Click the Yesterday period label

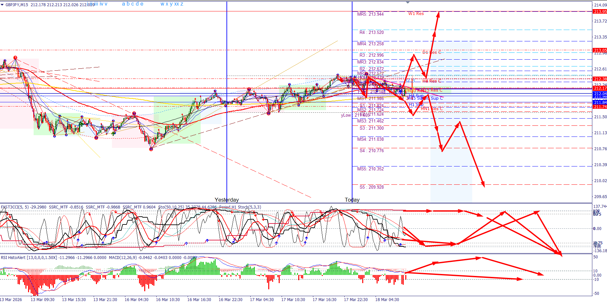pos(227,200)
